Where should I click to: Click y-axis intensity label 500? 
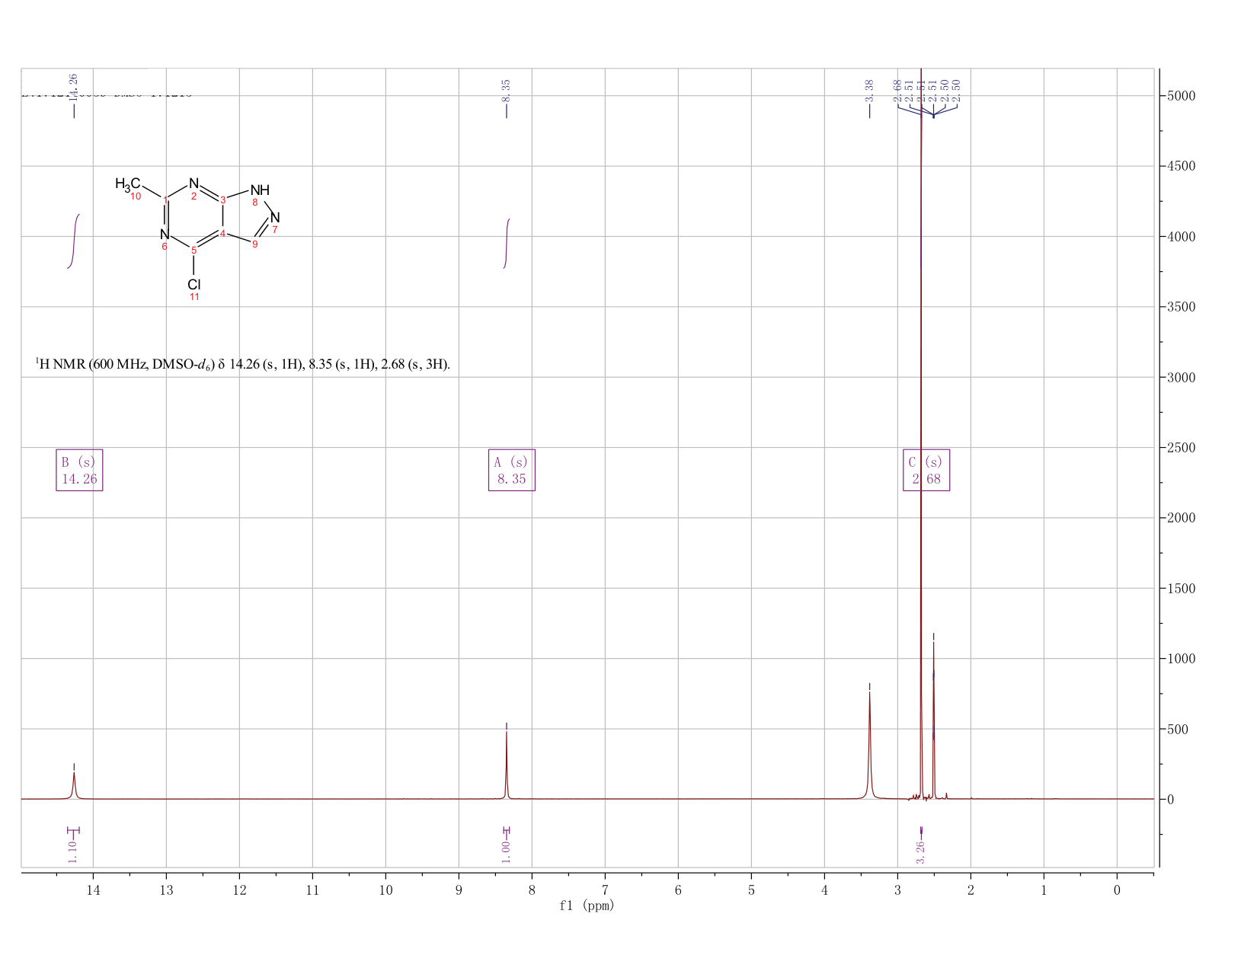click(x=1178, y=730)
